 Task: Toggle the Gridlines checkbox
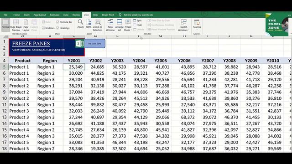(x=43, y=28)
